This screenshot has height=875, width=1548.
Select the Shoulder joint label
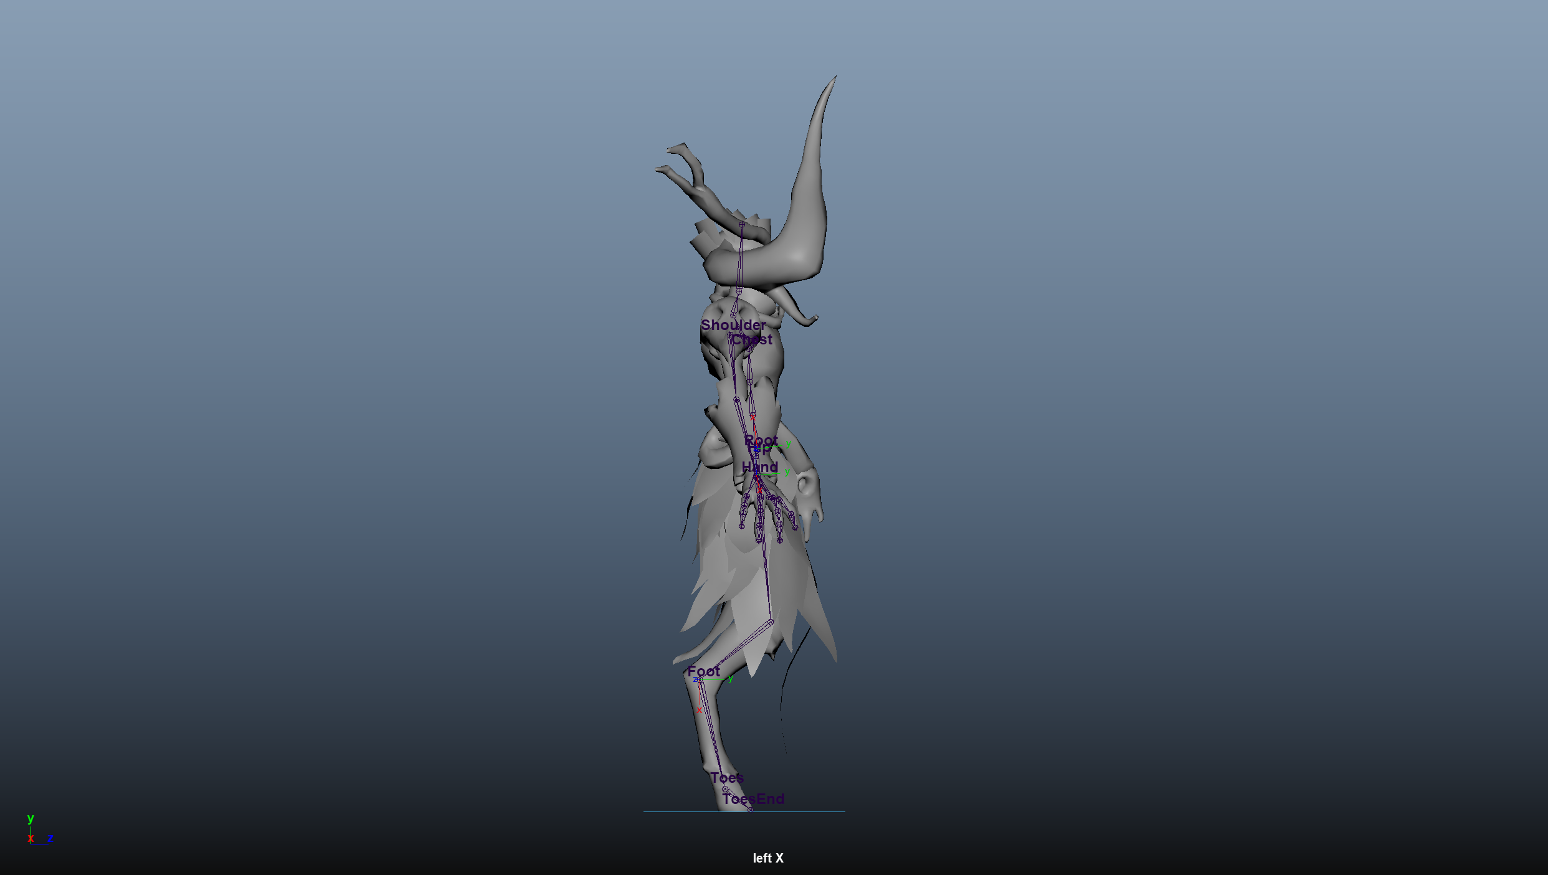733,325
